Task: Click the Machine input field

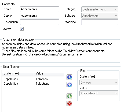Action: (x=100, y=22)
